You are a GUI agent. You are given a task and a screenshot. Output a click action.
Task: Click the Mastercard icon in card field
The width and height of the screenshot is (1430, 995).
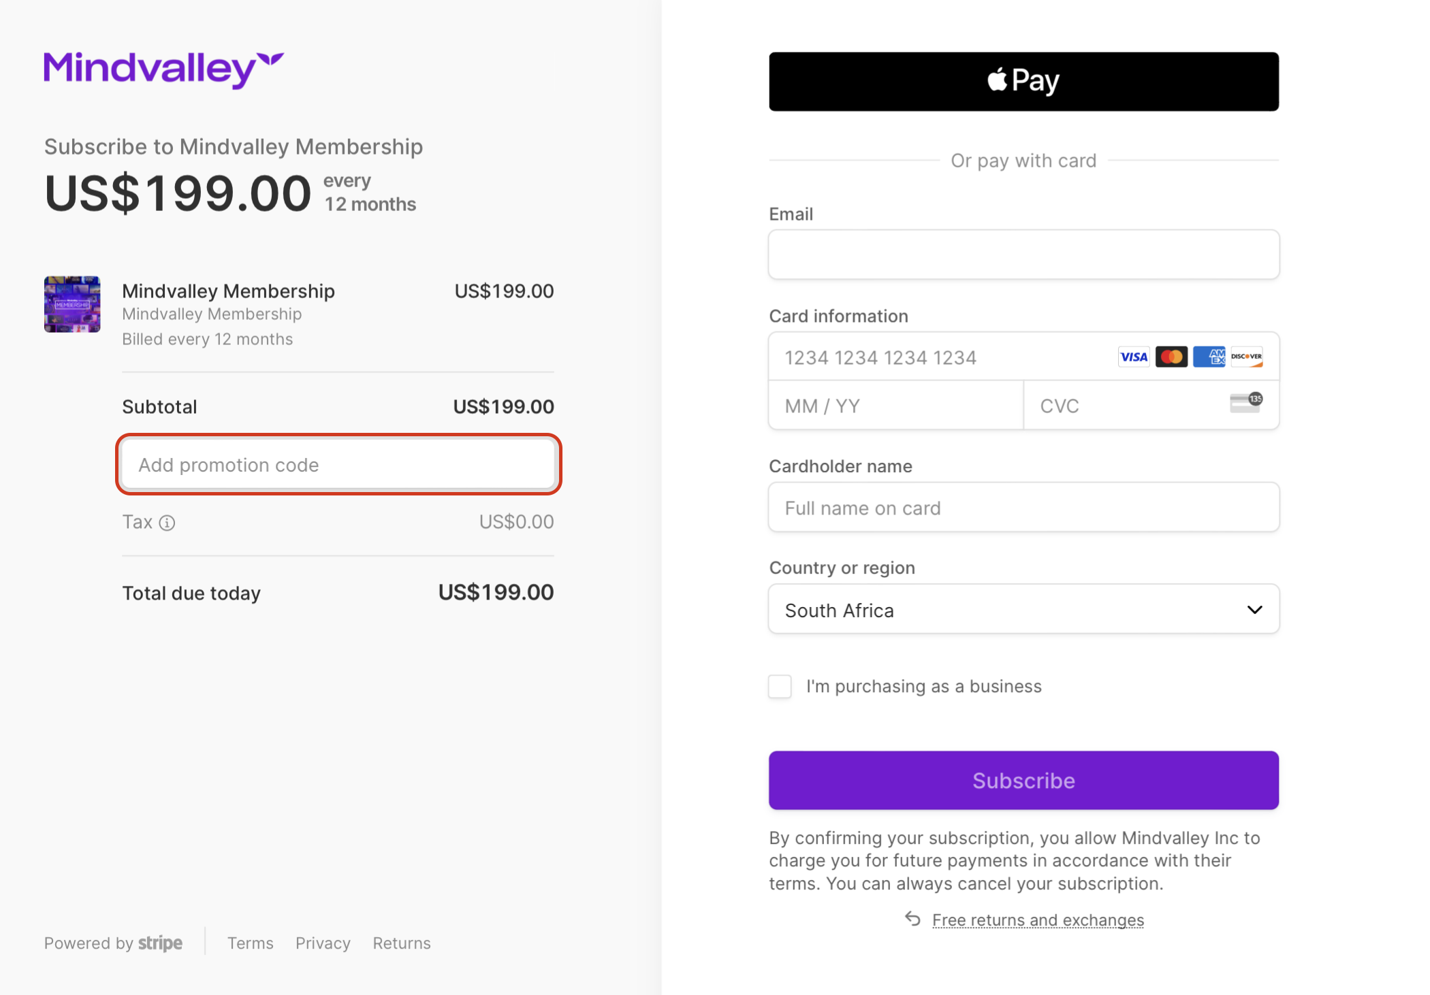(1172, 357)
